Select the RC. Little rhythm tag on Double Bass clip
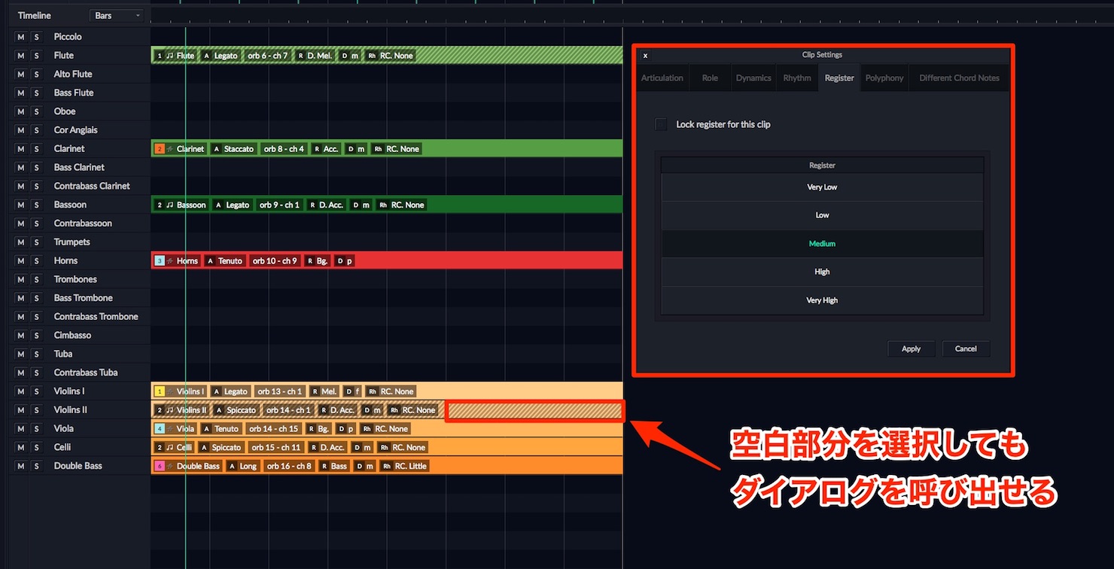 point(404,467)
